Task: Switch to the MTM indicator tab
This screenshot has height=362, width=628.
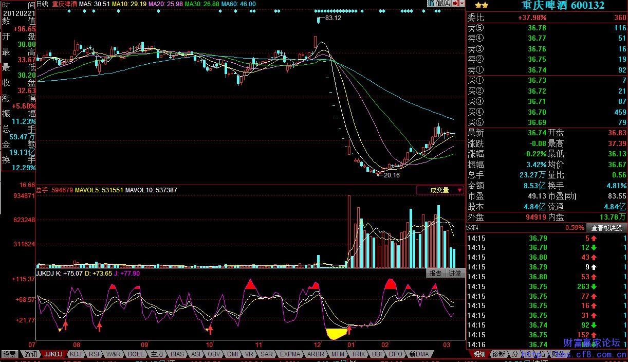Action: click(338, 354)
